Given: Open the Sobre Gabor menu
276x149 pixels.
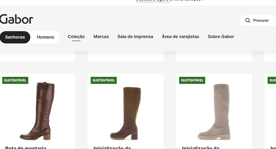Looking at the screenshot, I should point(221,37).
